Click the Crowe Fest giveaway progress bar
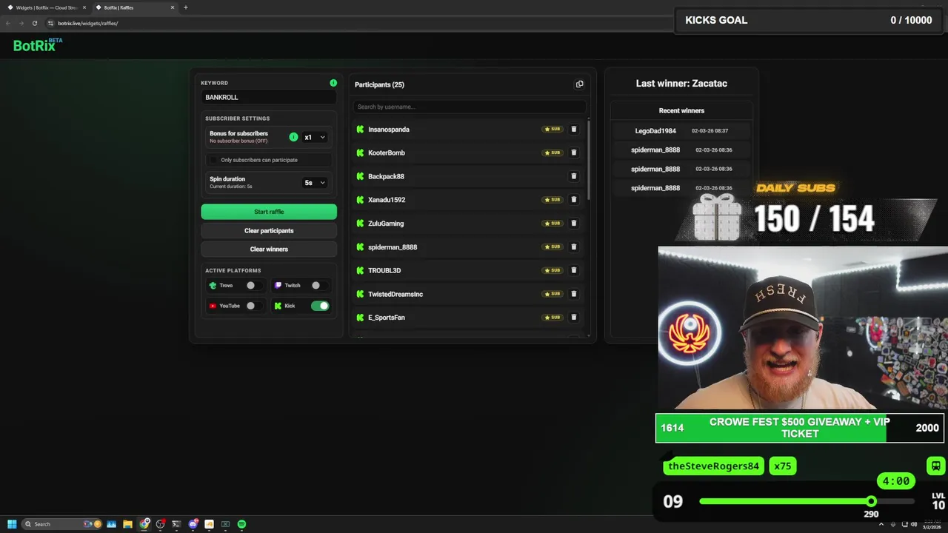 (x=800, y=428)
